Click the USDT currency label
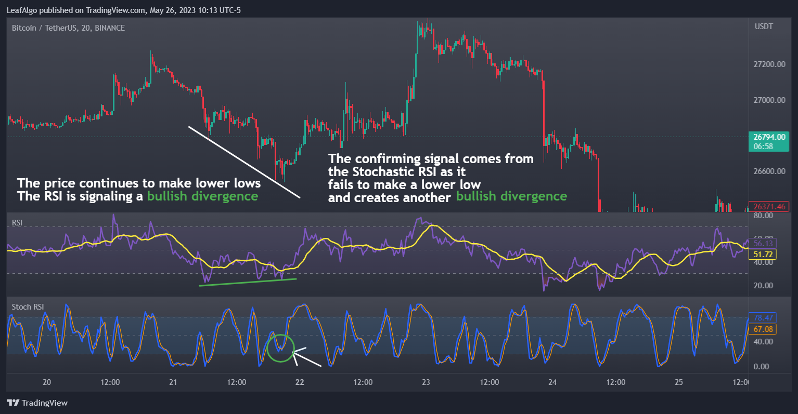The image size is (798, 414). click(x=764, y=26)
